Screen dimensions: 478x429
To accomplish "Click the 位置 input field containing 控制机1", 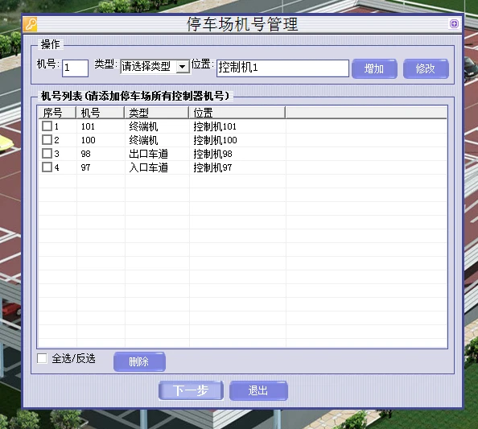I will pos(283,68).
